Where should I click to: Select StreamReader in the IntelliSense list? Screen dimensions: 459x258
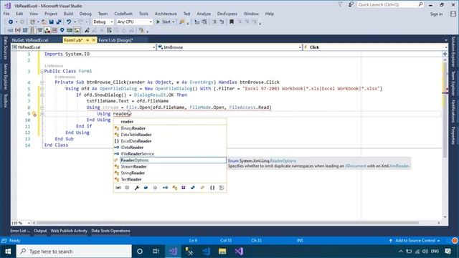pos(170,167)
